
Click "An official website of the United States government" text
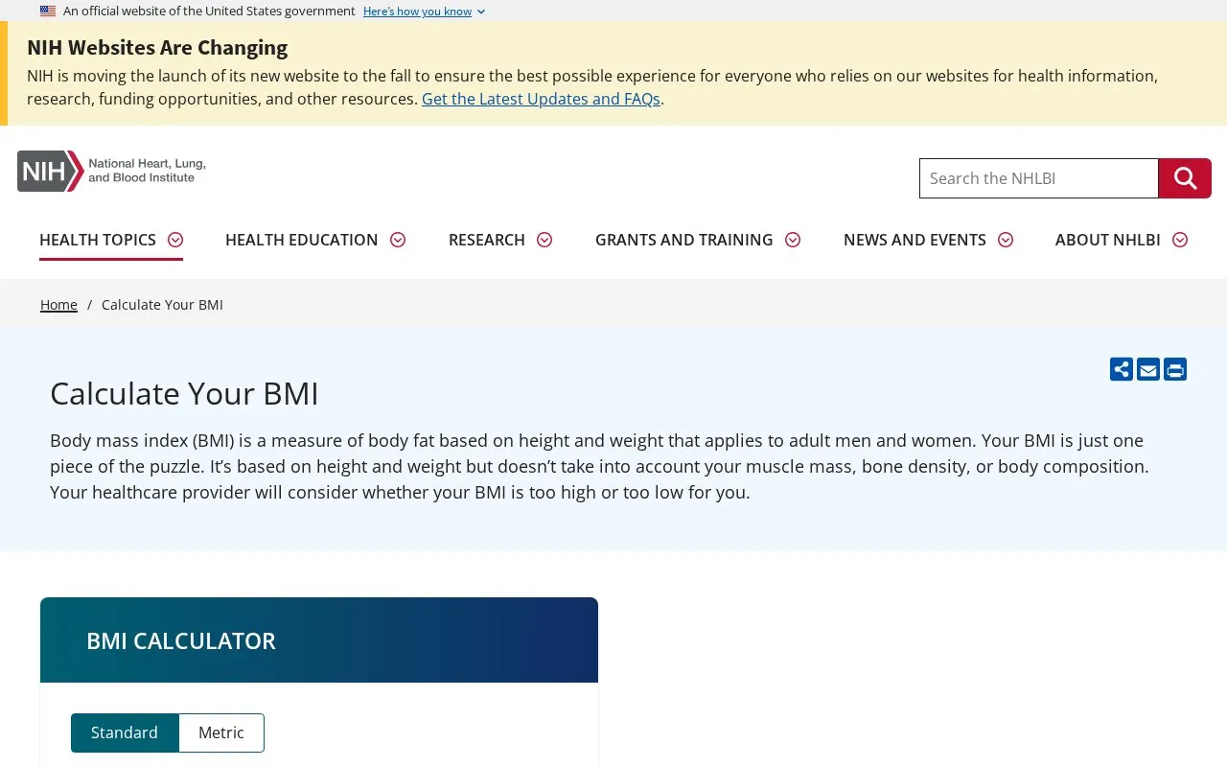pos(209,12)
